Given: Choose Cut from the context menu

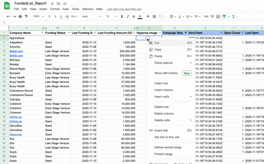Looking at the screenshot, I should point(171,43).
